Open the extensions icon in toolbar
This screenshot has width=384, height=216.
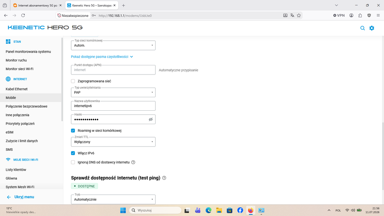tap(360, 15)
